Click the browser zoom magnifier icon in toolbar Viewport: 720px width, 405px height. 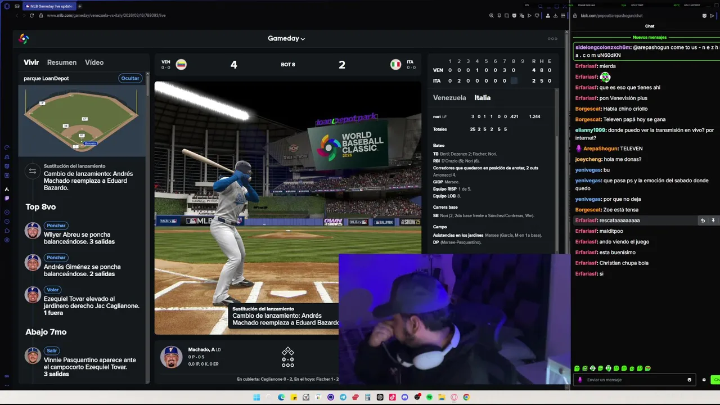click(x=492, y=16)
